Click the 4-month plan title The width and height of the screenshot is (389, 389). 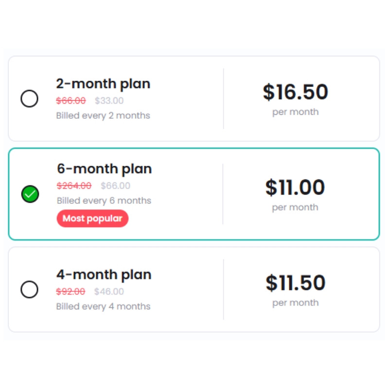104,275
